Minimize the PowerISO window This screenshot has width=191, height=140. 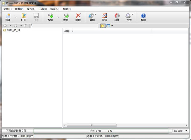171,2
